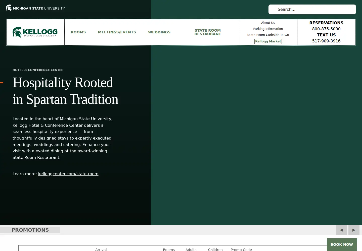
Task: Click the Children field label
Action: click(215, 249)
